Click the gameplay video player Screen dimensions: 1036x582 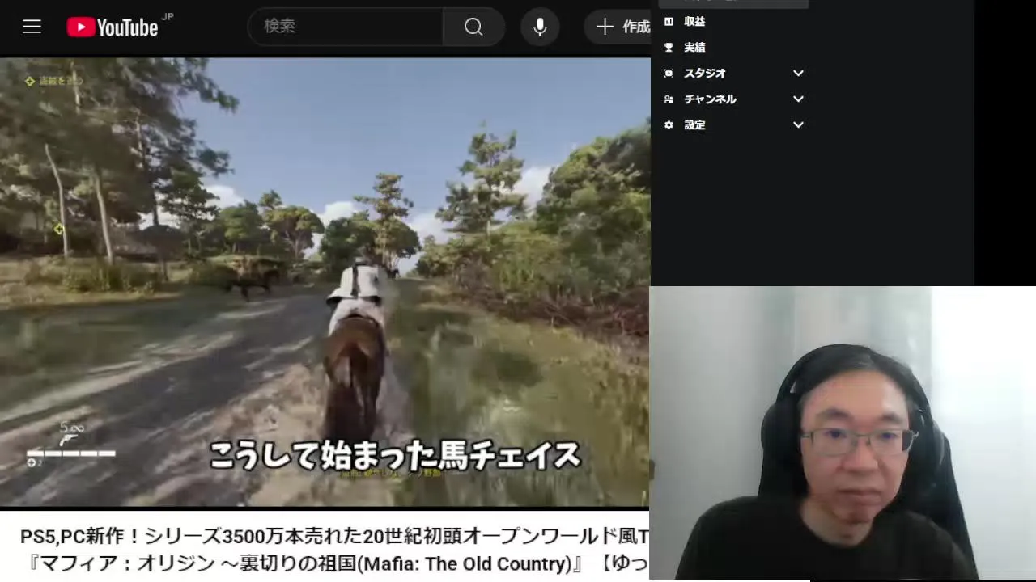(325, 281)
